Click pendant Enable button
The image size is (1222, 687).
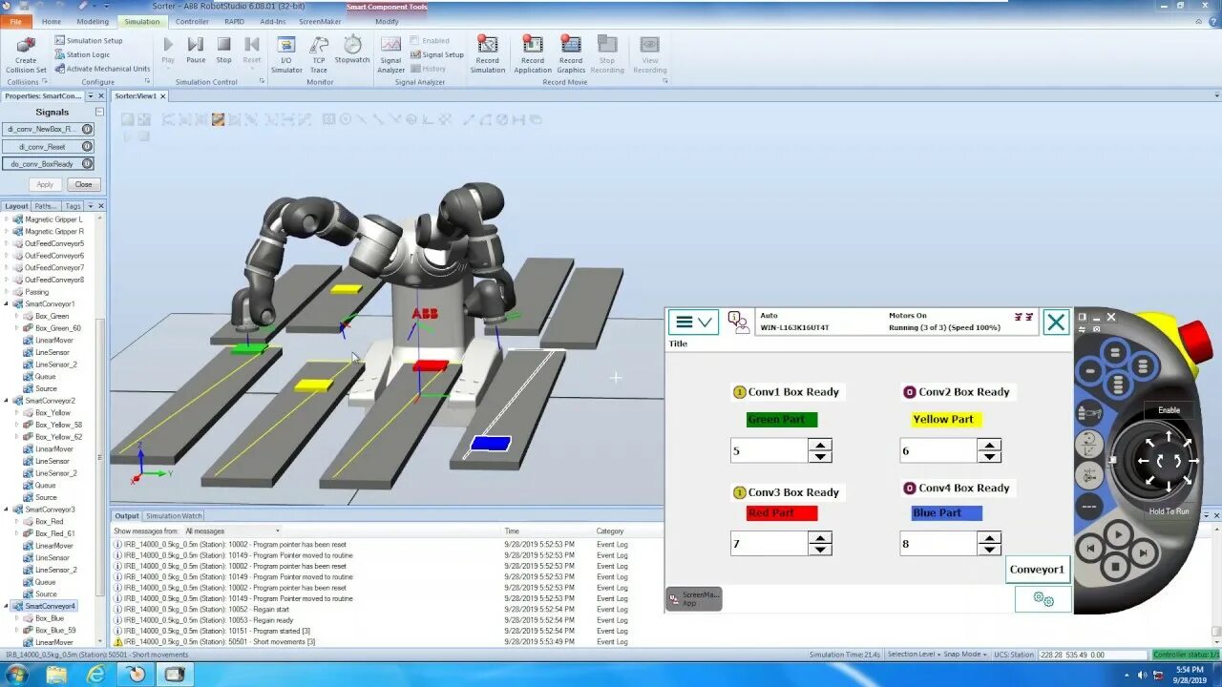[x=1169, y=410]
